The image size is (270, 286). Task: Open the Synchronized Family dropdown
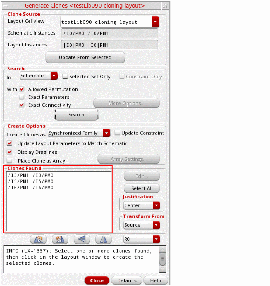(x=106, y=133)
